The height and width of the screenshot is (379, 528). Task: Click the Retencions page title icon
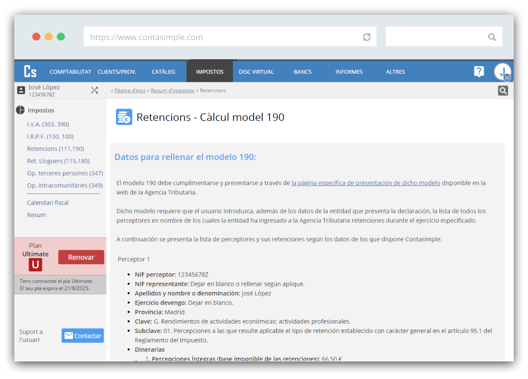(x=124, y=117)
